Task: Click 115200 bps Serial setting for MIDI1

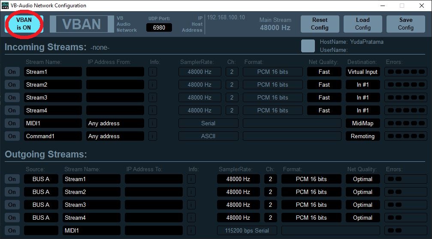Action: (247, 230)
